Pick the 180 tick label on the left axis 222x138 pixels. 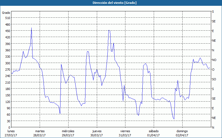point(7,89)
